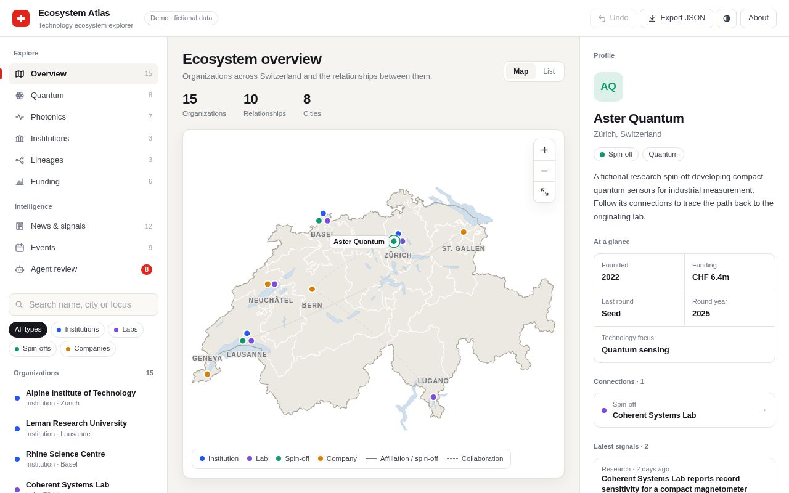The width and height of the screenshot is (789, 493).
Task: Filter organizations by Spin-offs
Action: coord(33,349)
